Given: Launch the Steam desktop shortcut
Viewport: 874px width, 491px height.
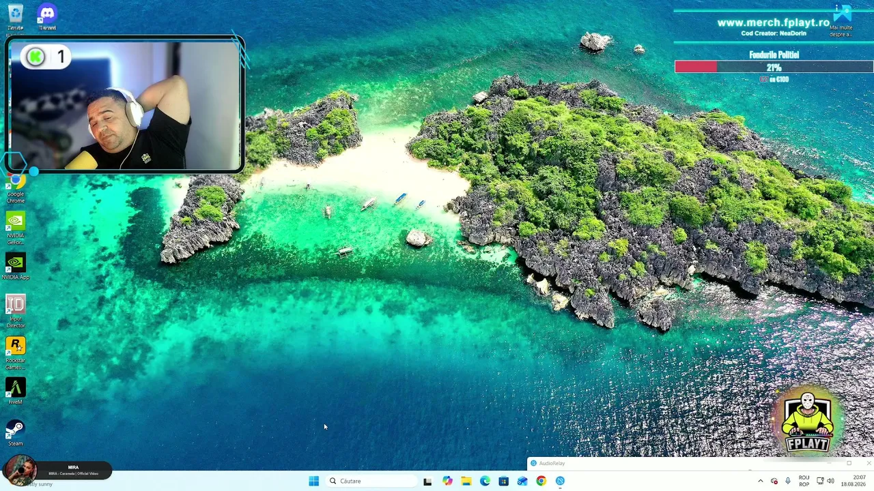Looking at the screenshot, I should [16, 433].
